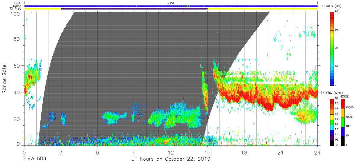Click the 'Range Gate' axis title
This screenshot has width=357, height=165.
[4, 79]
